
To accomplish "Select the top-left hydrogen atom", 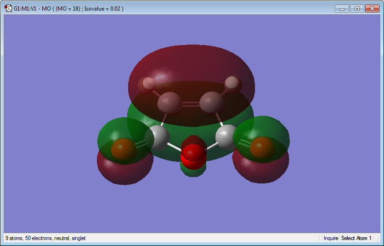I will pos(147,85).
